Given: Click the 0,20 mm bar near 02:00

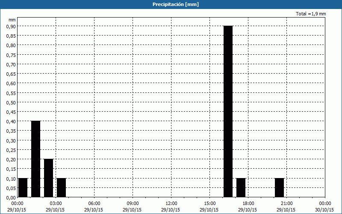Looking at the screenshot, I should (x=49, y=178).
